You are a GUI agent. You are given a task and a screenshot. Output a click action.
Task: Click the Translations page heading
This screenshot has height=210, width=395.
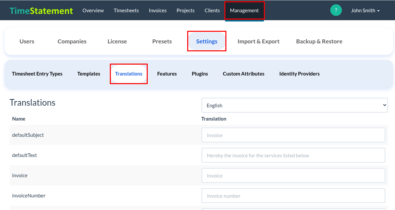click(x=33, y=103)
